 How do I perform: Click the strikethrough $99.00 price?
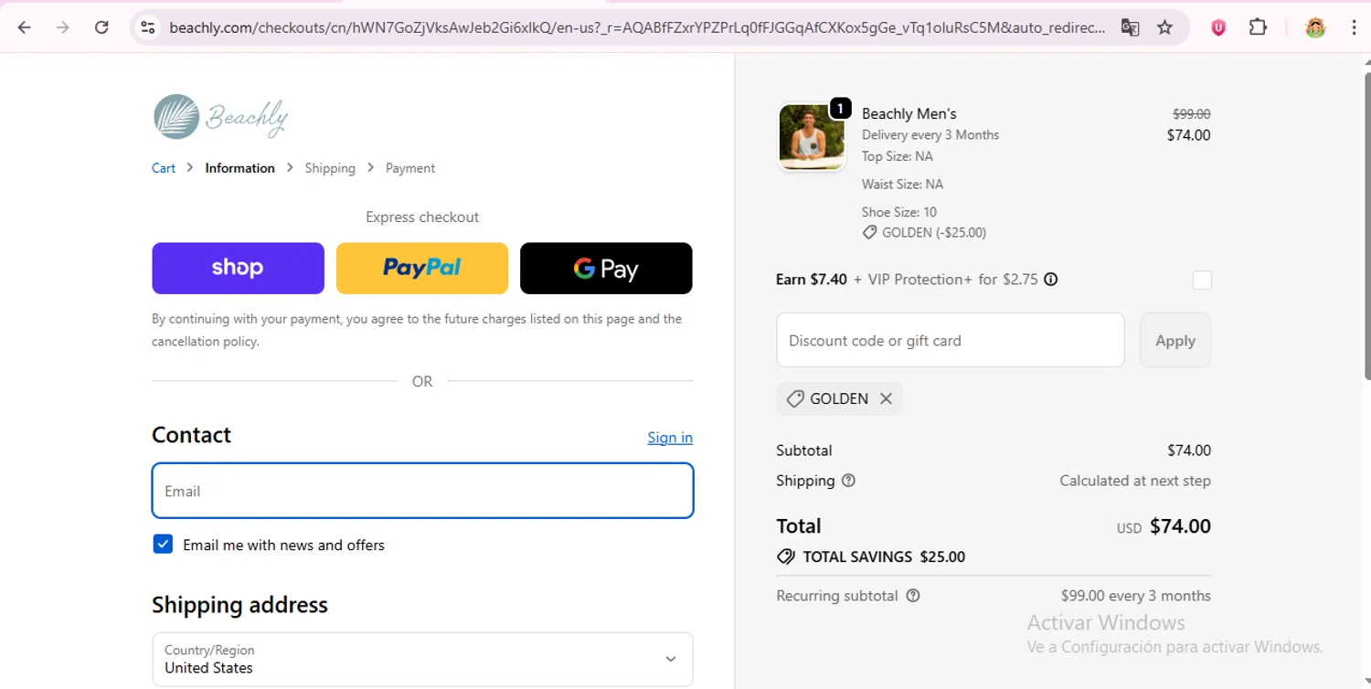pyautogui.click(x=1192, y=114)
